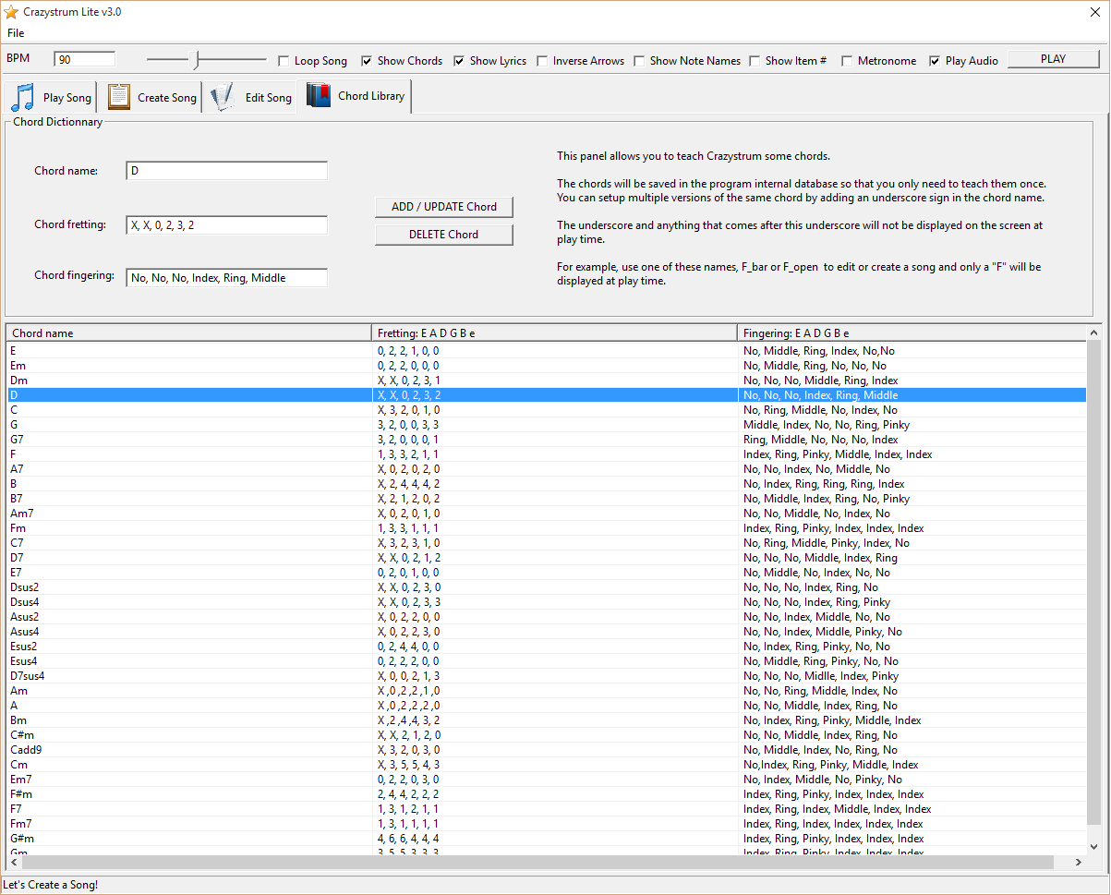Image resolution: width=1111 pixels, height=895 pixels.
Task: Click the ADD / UPDATE Chord button
Action: [x=444, y=207]
